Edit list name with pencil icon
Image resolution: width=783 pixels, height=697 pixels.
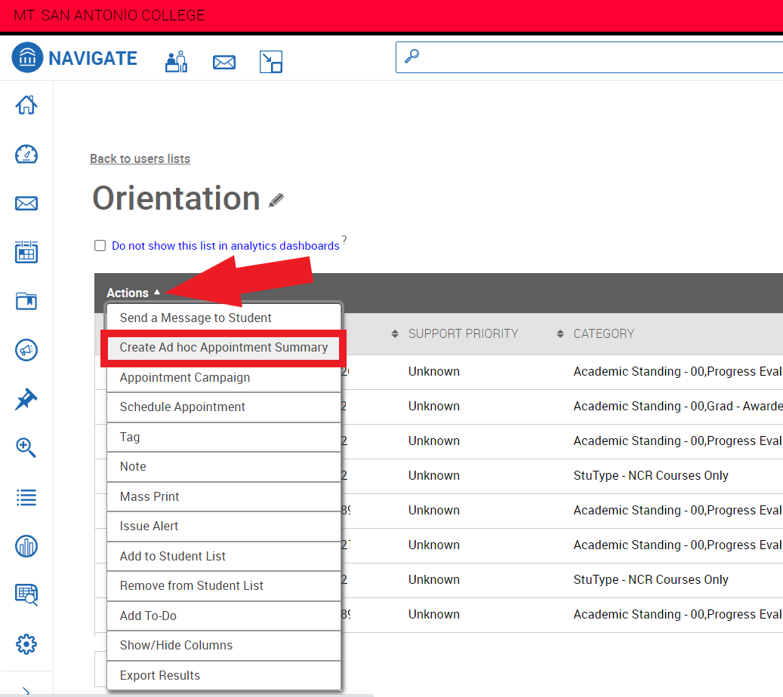coord(276,201)
